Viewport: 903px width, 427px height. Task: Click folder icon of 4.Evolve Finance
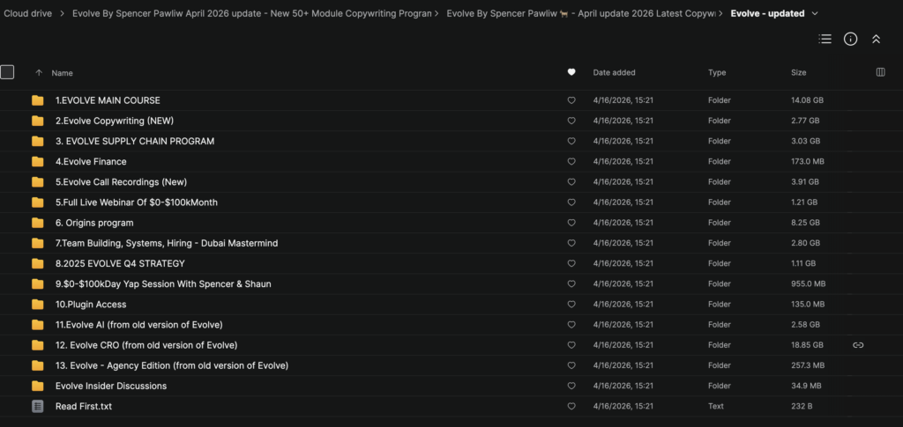[37, 161]
